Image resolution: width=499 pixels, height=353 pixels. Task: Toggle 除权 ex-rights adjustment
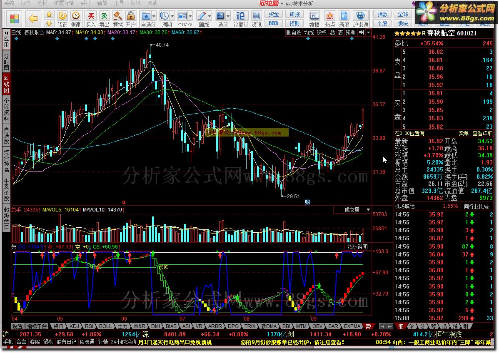[322, 32]
